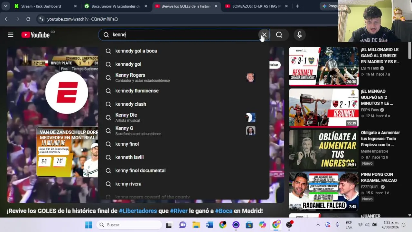
Task: Open the taskbar clock and calendar
Action: pyautogui.click(x=390, y=225)
